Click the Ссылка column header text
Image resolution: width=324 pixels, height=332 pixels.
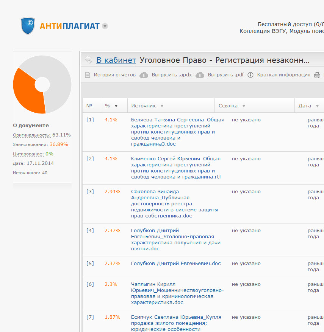[x=228, y=105]
